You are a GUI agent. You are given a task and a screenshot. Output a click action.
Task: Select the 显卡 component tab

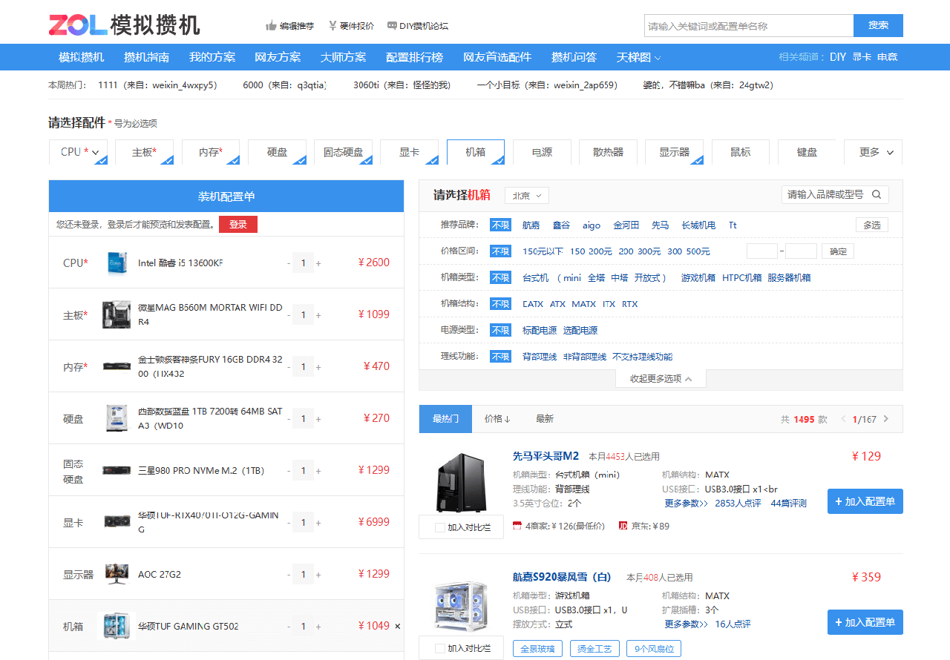coord(410,152)
